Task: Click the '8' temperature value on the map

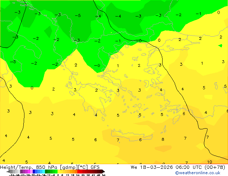Action: point(163,139)
